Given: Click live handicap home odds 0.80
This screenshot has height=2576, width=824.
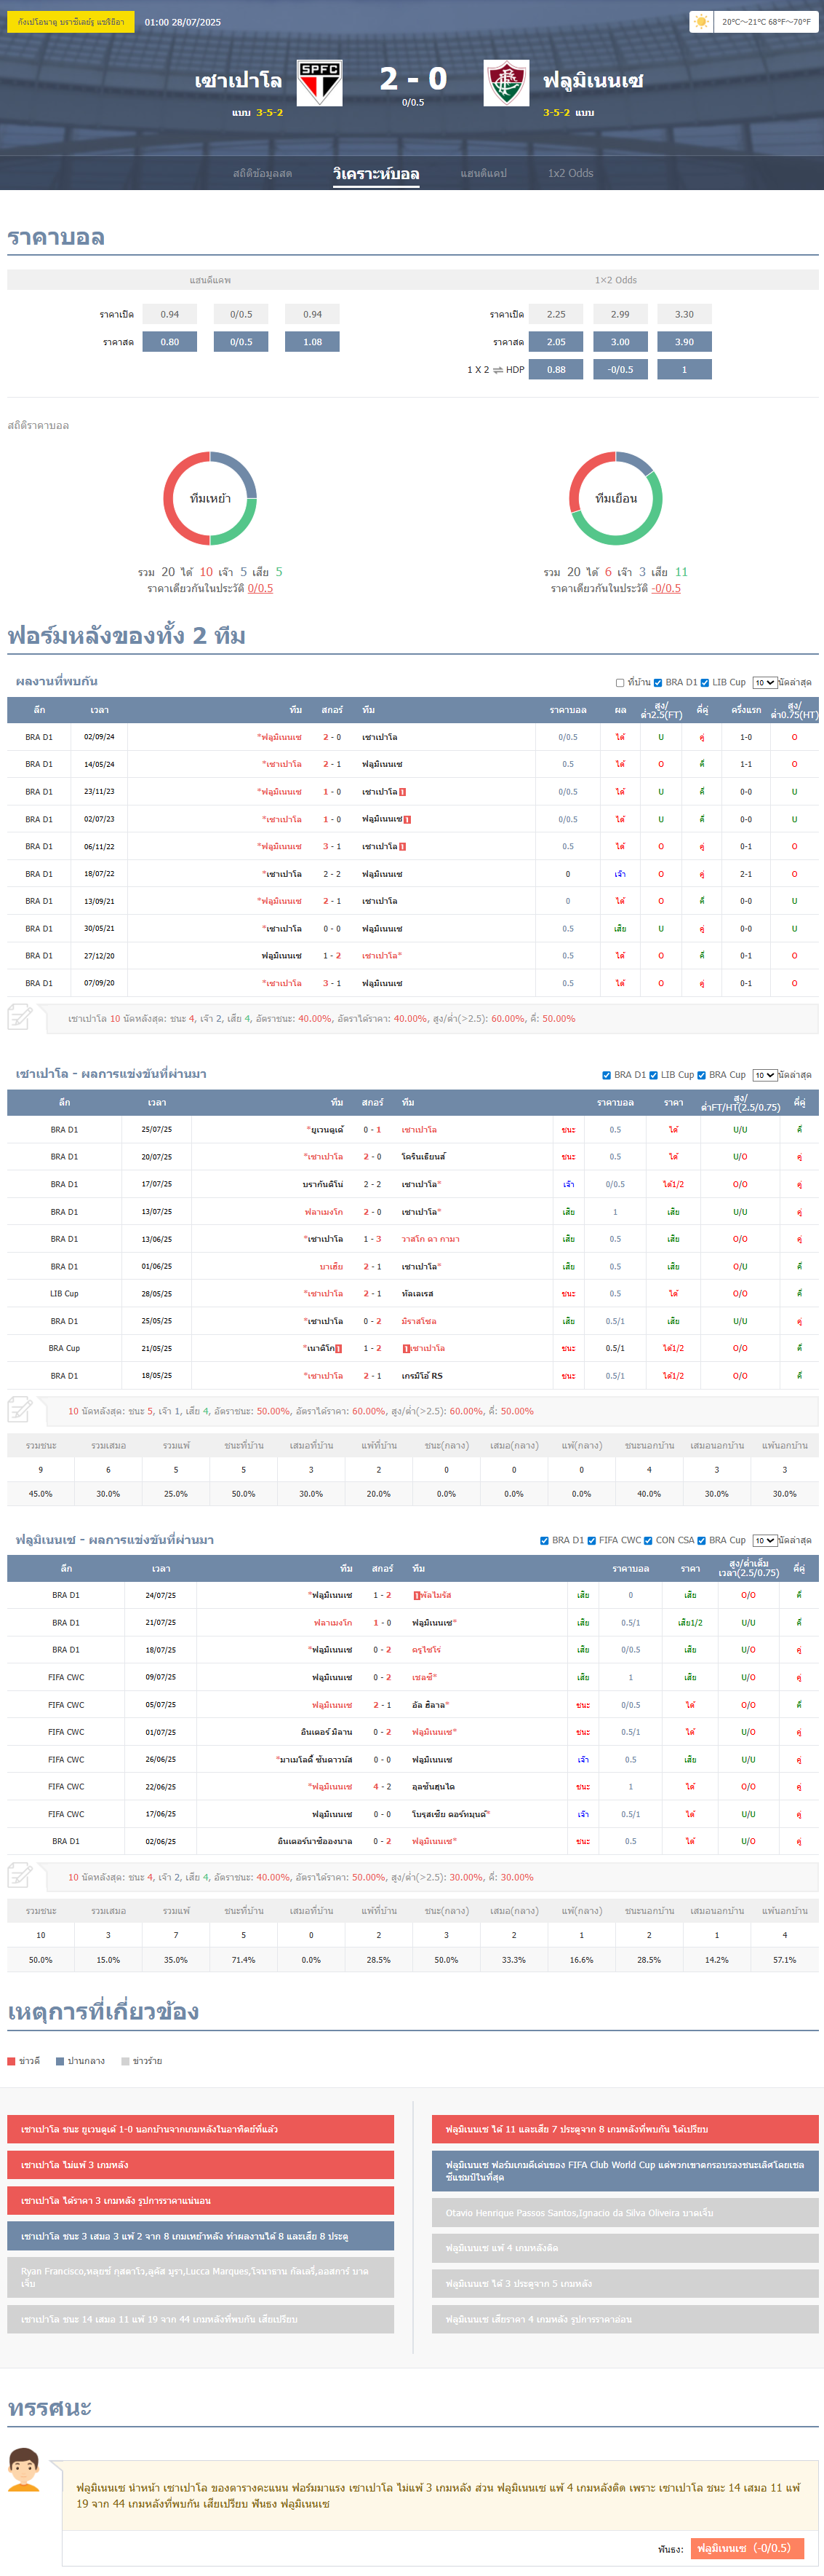Looking at the screenshot, I should point(169,342).
